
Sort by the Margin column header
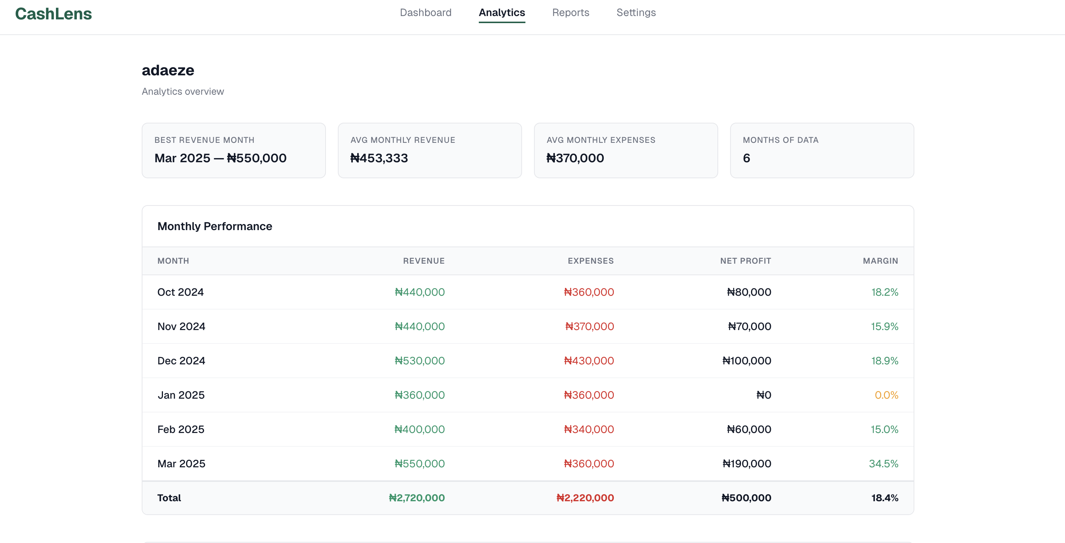[x=880, y=261]
